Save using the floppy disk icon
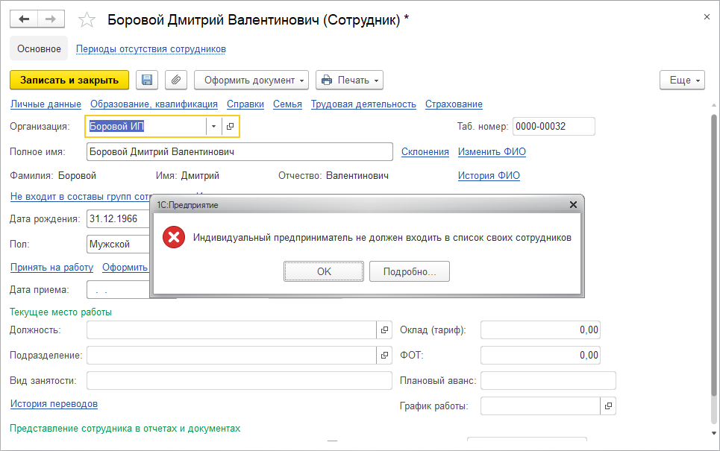Viewport: 720px width, 451px height. [146, 80]
